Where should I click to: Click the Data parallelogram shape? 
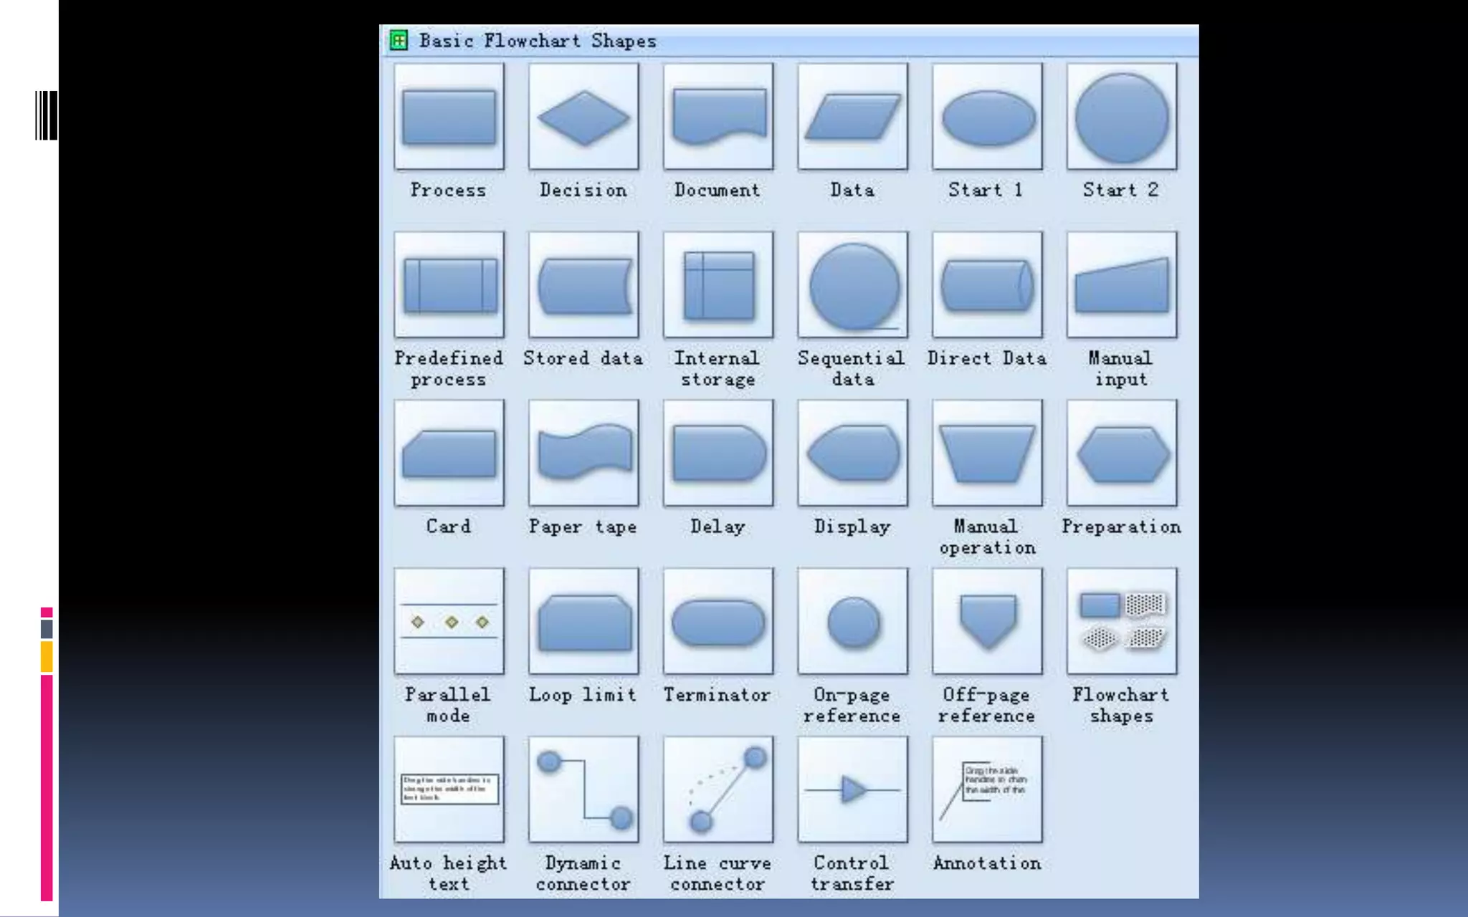pyautogui.click(x=852, y=117)
